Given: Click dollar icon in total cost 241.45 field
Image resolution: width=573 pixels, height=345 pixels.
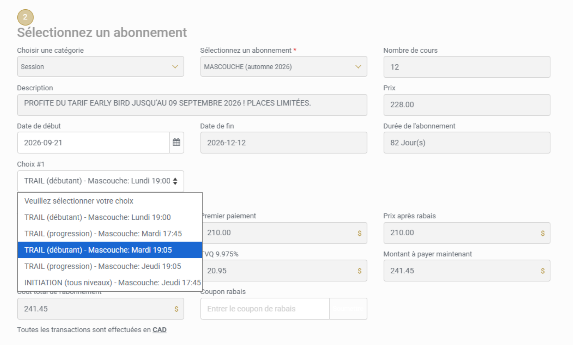Looking at the screenshot, I should click(x=176, y=309).
